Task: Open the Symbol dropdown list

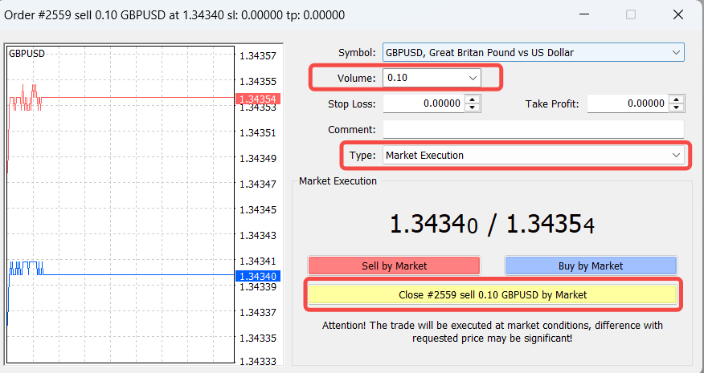Action: (x=675, y=53)
